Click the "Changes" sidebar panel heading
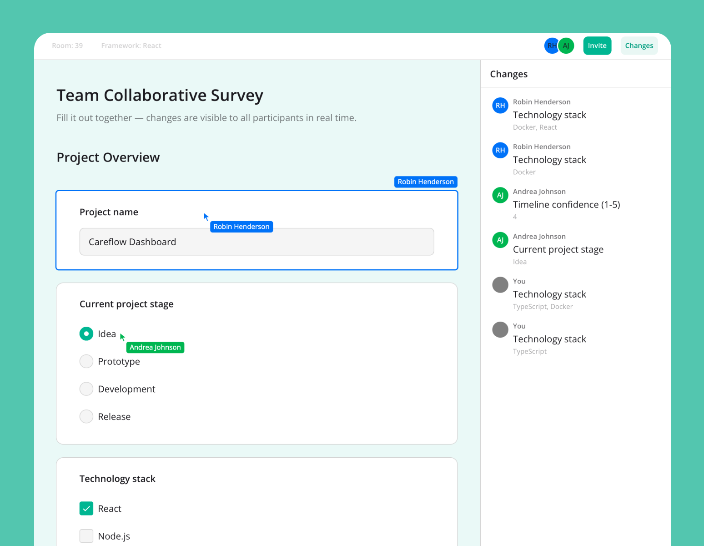The height and width of the screenshot is (546, 704). 509,74
